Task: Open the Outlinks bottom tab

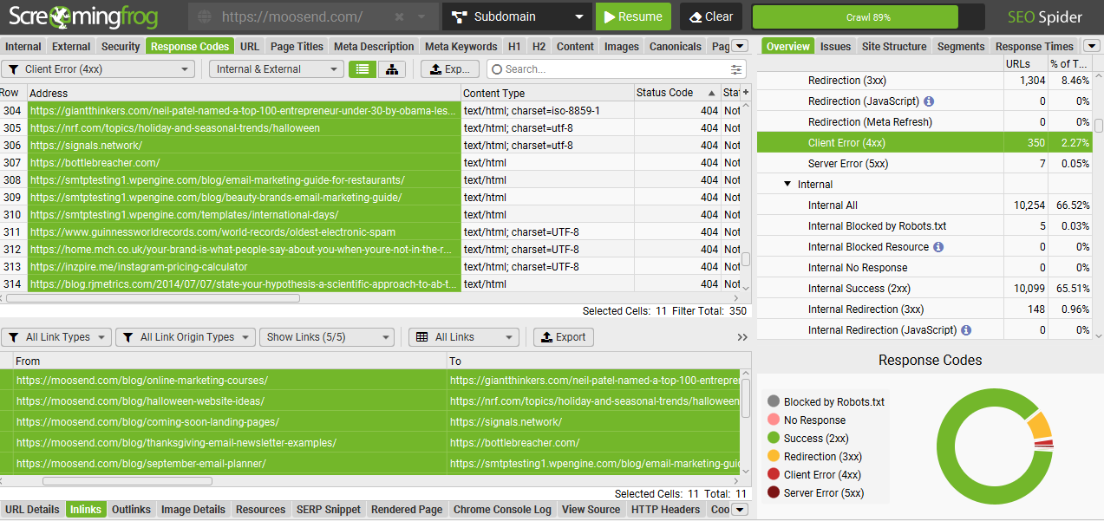Action: pyautogui.click(x=131, y=510)
